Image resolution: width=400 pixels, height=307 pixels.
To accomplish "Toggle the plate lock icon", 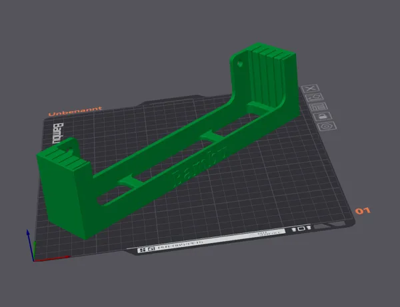I will (x=323, y=117).
